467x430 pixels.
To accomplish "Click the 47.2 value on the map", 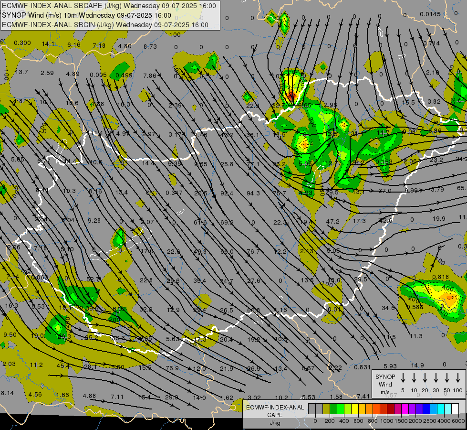I will [332, 221].
